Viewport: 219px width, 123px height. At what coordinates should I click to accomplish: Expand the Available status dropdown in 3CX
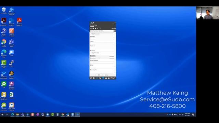[93, 26]
